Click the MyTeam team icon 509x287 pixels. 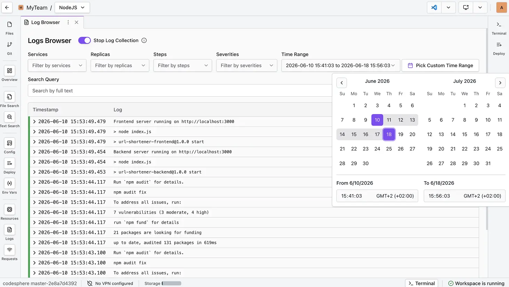tap(21, 7)
